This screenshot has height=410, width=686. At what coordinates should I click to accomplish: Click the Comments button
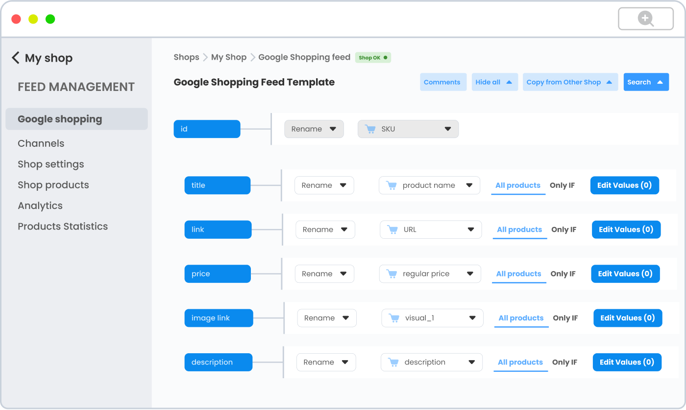pos(443,82)
